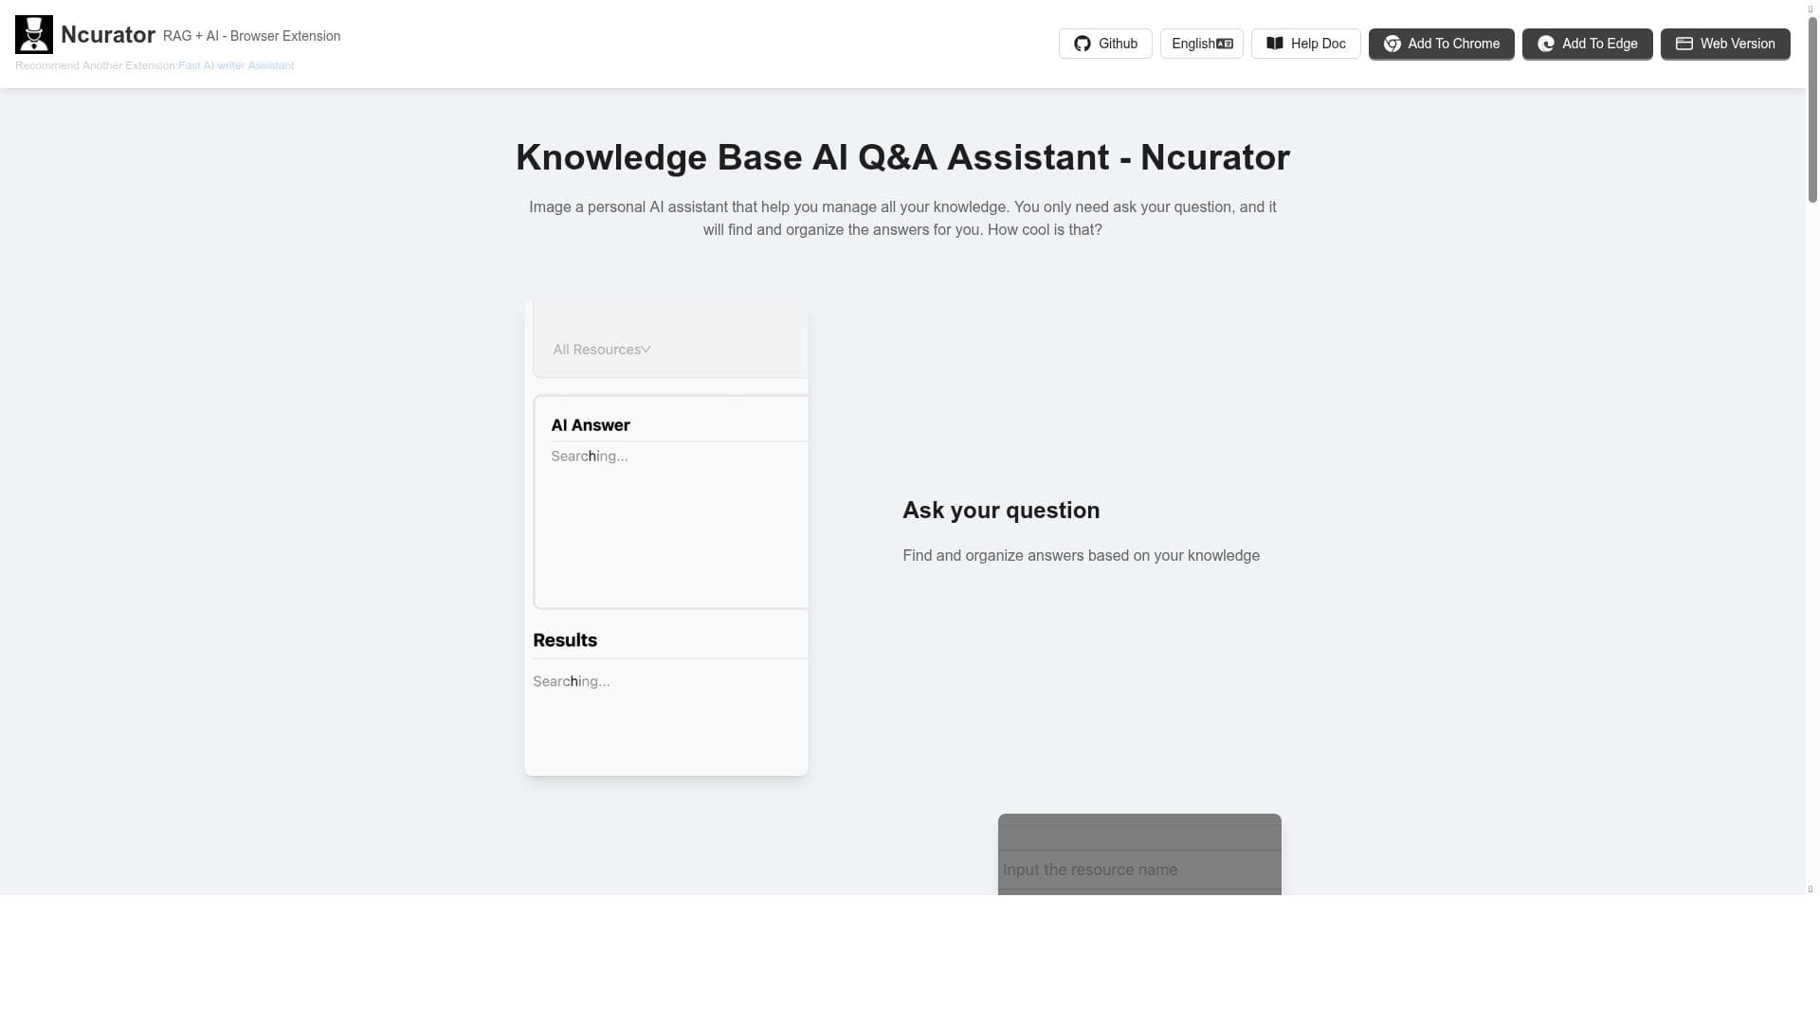Click the AI Answer panel preview
1820x1023 pixels.
coord(671,502)
